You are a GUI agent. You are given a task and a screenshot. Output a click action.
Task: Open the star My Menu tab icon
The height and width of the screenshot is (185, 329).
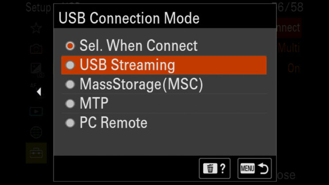click(x=36, y=28)
